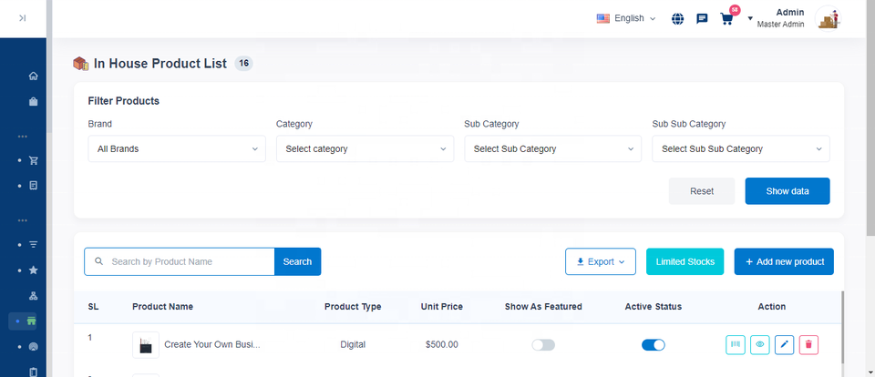Click the pencil edit icon in Action column
Image resolution: width=875 pixels, height=377 pixels.
click(784, 345)
